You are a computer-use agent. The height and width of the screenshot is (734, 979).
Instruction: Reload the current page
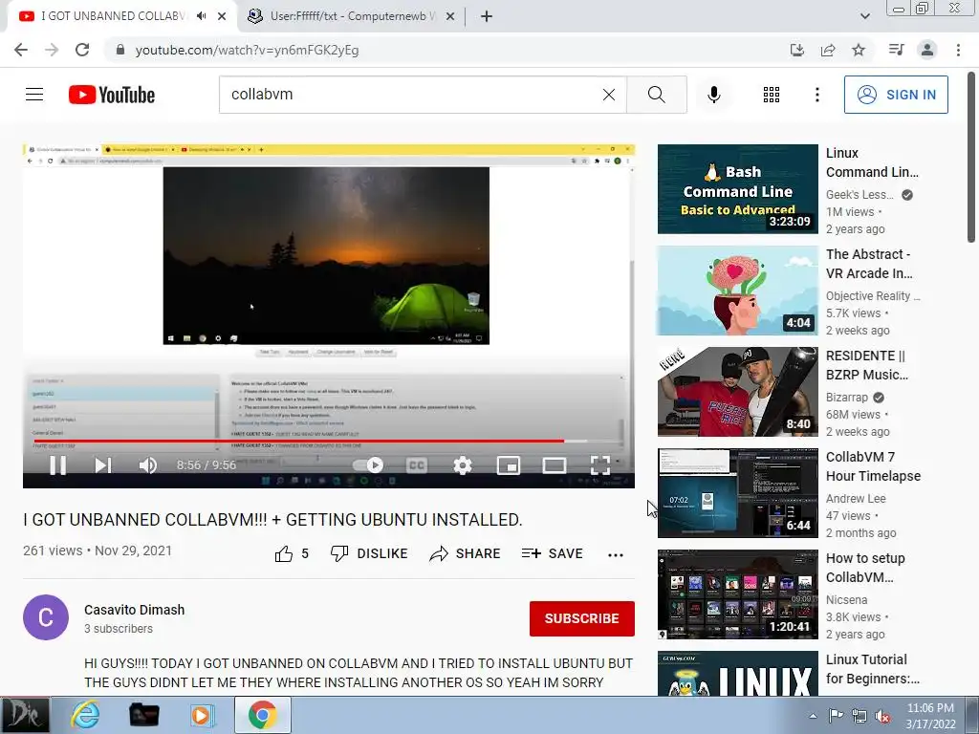(82, 50)
